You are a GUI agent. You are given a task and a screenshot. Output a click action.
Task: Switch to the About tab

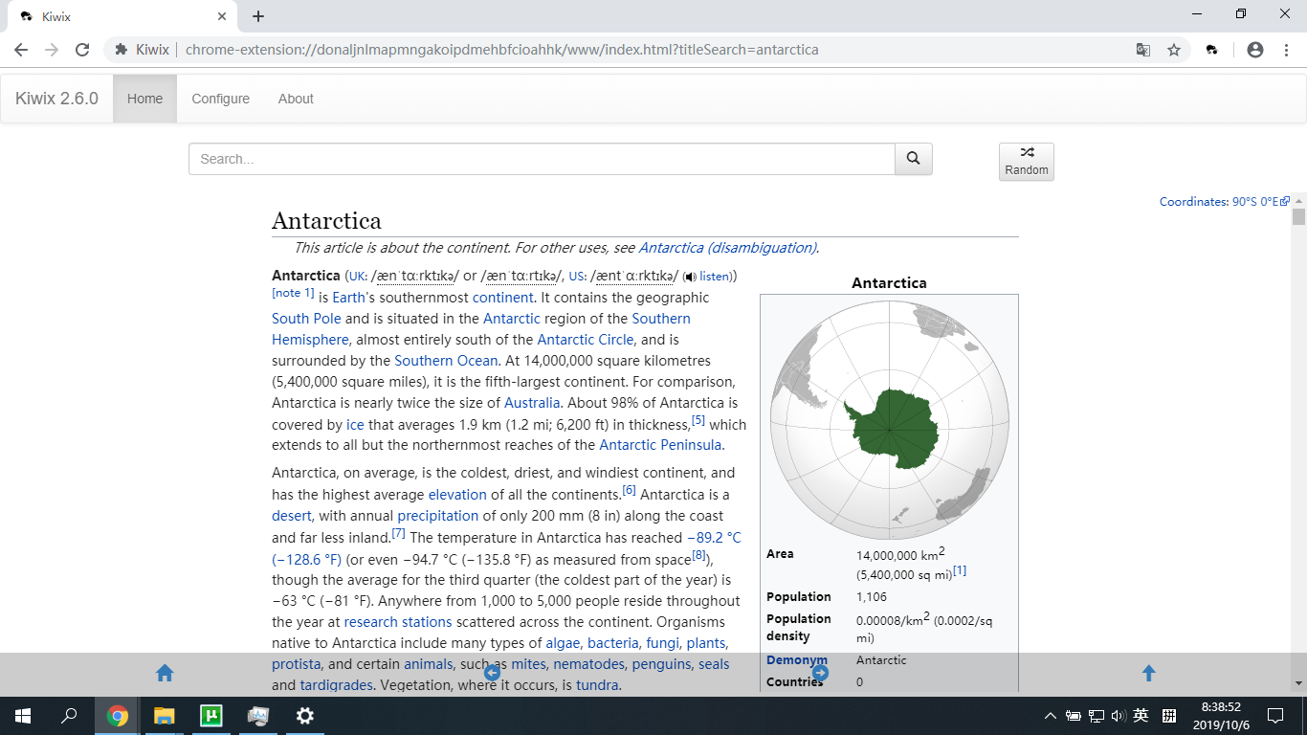click(x=296, y=99)
